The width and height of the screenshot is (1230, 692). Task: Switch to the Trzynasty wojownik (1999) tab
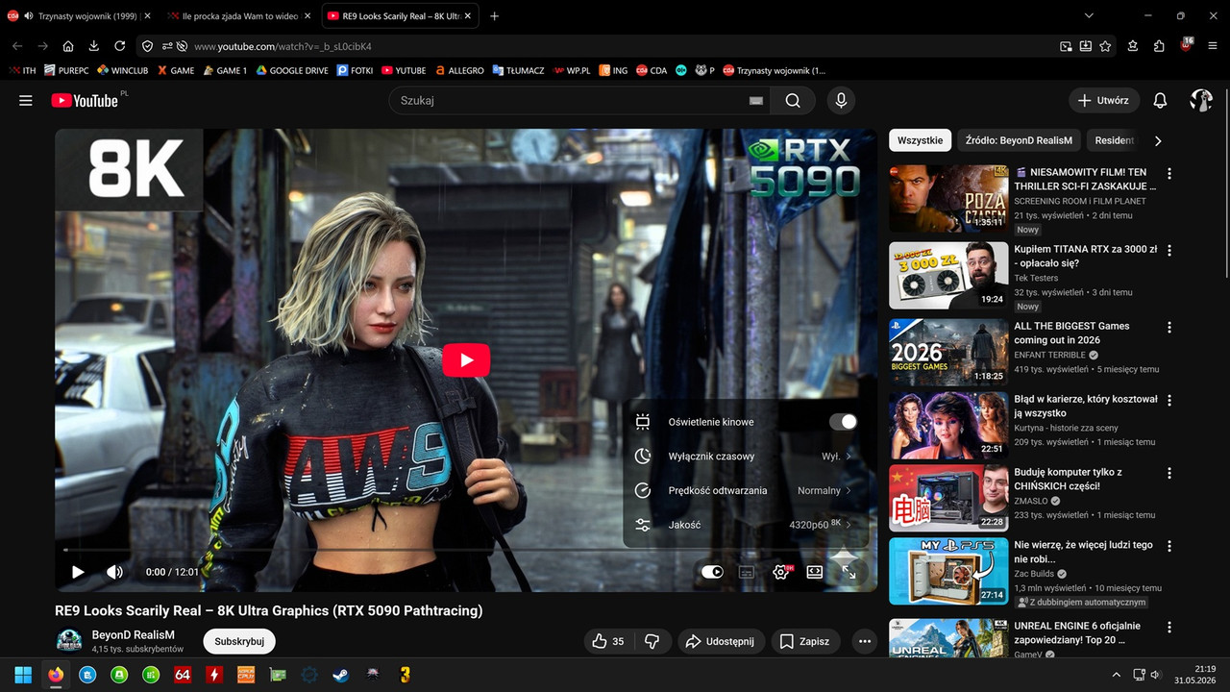[x=78, y=16]
